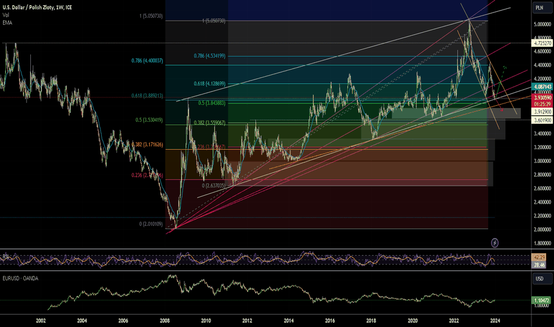Click the 2018 label on time axis

(x=371, y=321)
